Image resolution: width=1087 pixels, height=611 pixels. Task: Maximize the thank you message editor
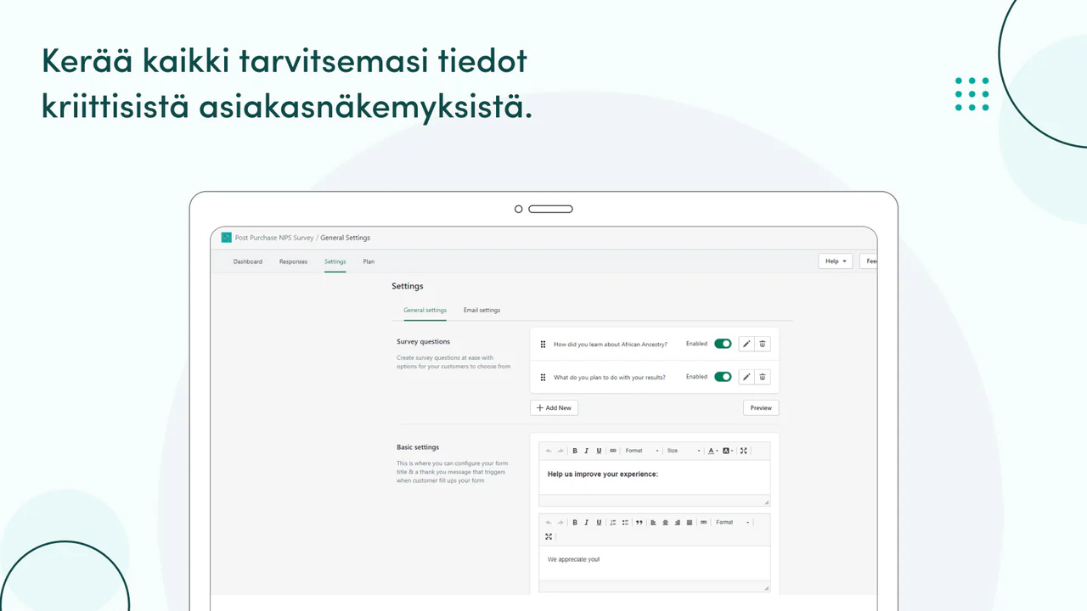pyautogui.click(x=549, y=536)
